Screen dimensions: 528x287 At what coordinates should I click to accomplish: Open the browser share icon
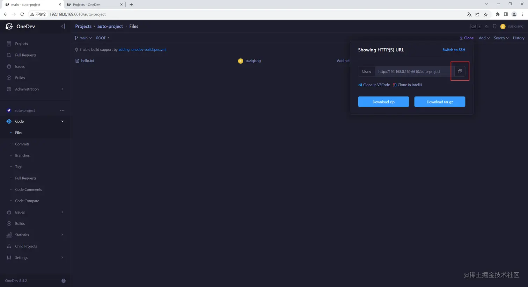point(477,14)
